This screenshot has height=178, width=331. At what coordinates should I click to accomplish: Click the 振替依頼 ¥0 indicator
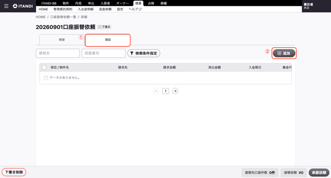[293, 173]
